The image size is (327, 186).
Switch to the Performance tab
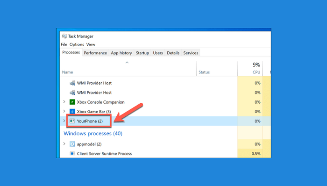click(95, 53)
